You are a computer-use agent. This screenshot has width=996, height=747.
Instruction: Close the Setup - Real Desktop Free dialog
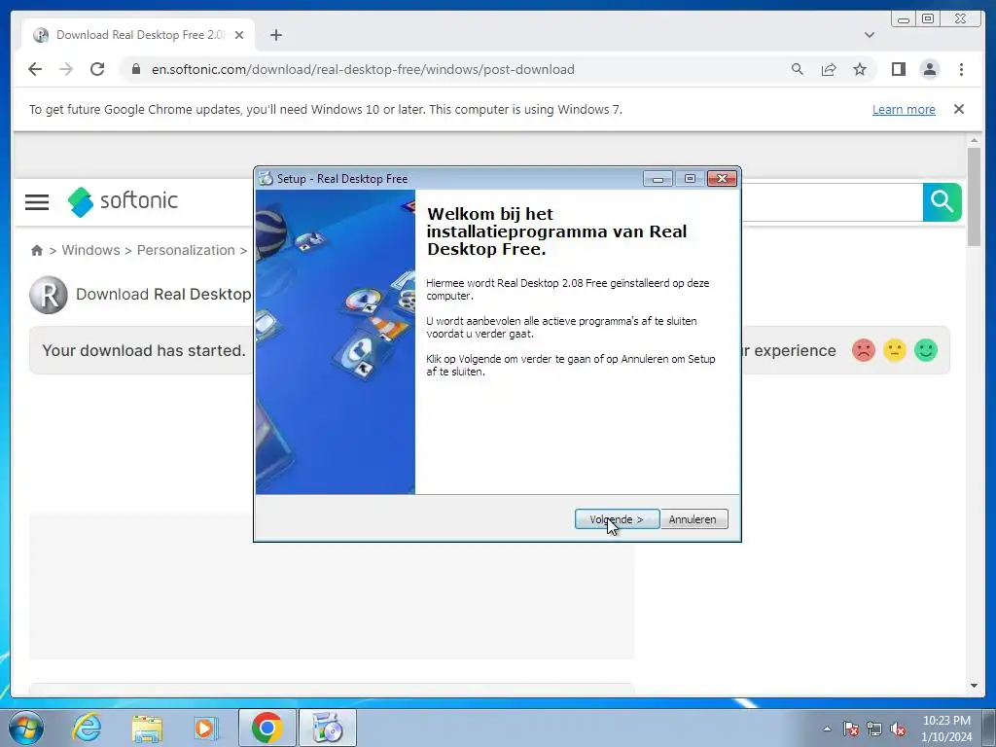click(x=723, y=179)
